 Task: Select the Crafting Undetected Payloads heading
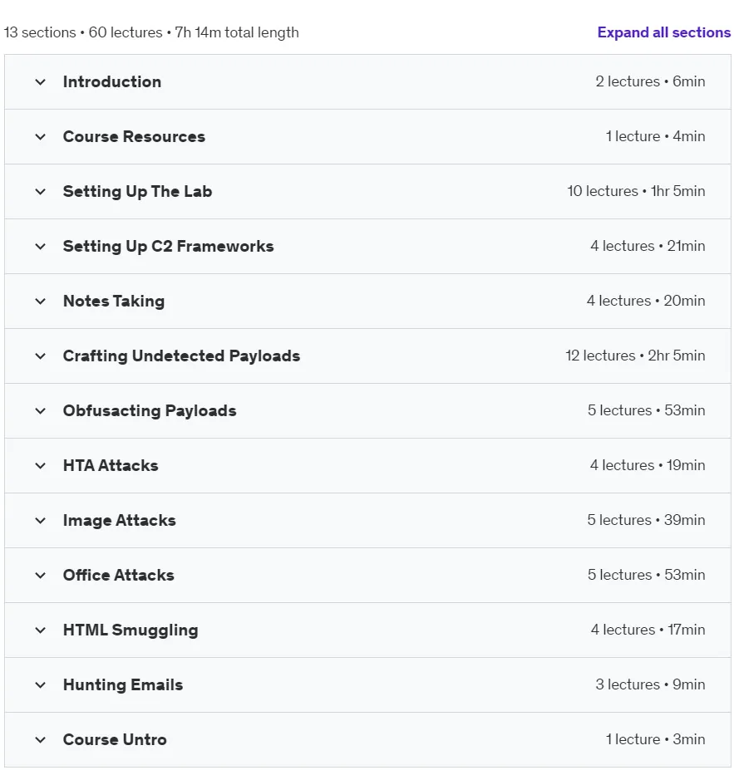point(181,356)
